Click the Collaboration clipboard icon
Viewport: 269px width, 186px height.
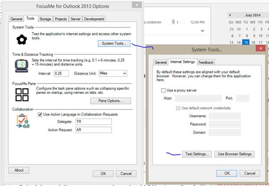[23, 121]
